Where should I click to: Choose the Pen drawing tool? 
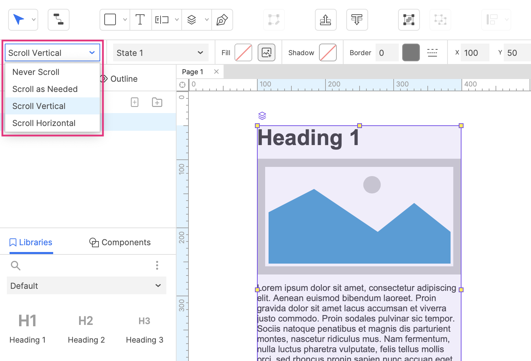coord(222,20)
